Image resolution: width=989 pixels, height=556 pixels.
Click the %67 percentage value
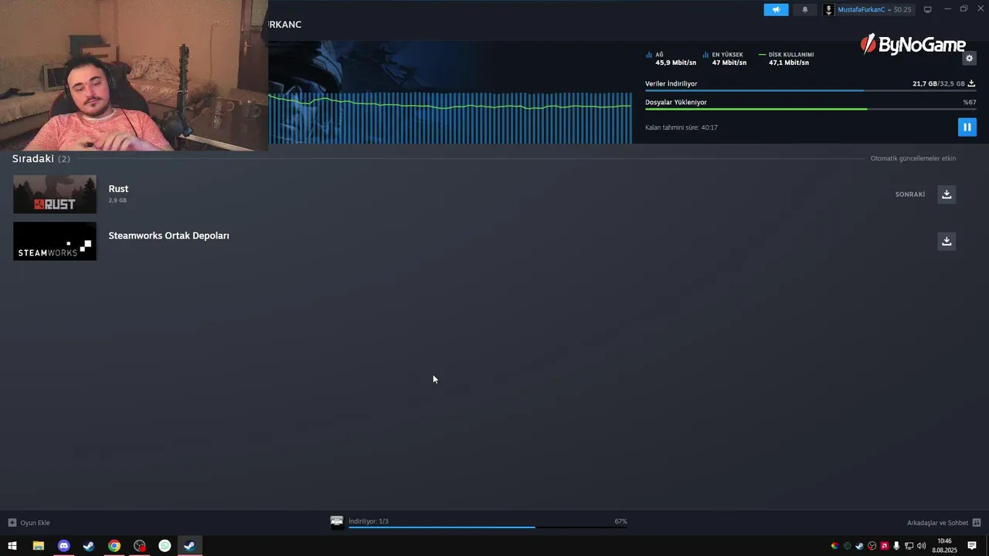pos(969,102)
